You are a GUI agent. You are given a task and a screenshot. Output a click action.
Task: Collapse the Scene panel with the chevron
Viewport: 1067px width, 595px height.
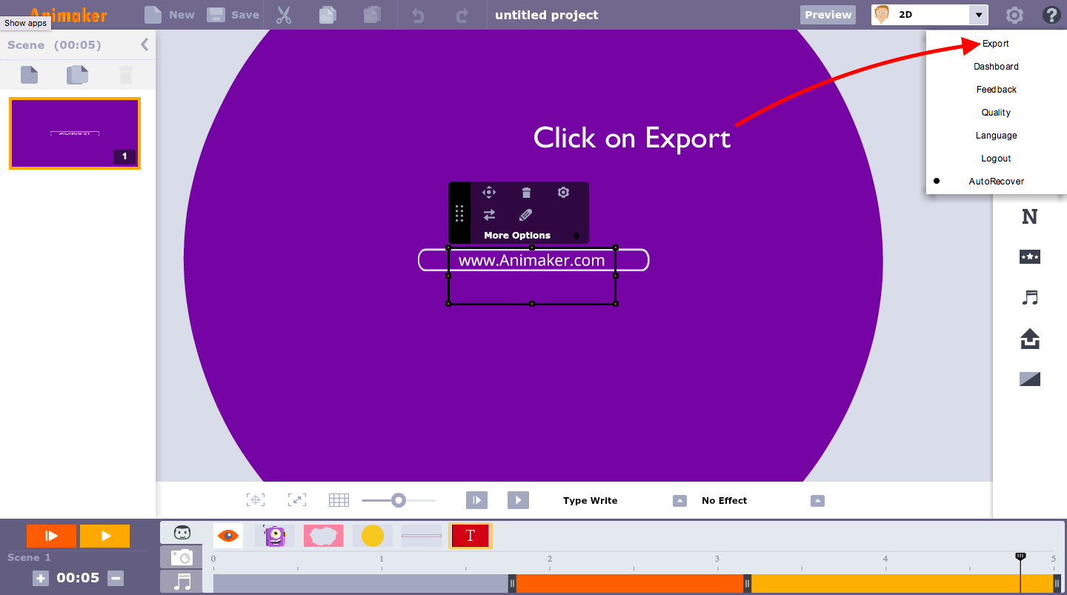click(144, 44)
